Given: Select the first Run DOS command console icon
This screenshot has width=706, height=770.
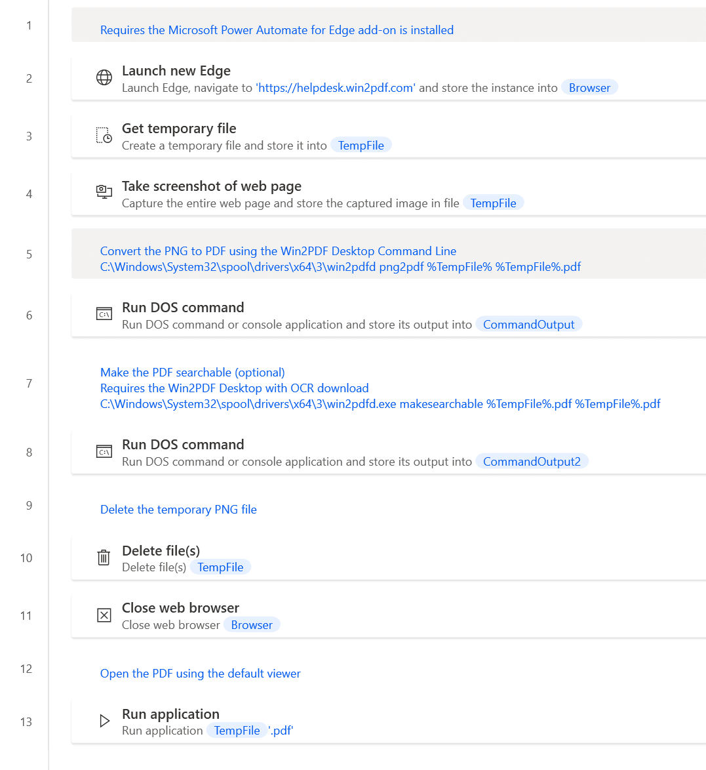Looking at the screenshot, I should click(104, 314).
